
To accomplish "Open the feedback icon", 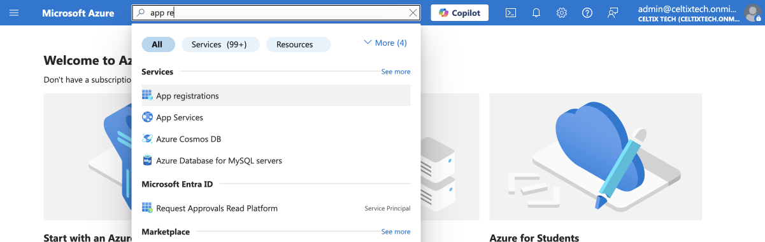I will click(613, 13).
